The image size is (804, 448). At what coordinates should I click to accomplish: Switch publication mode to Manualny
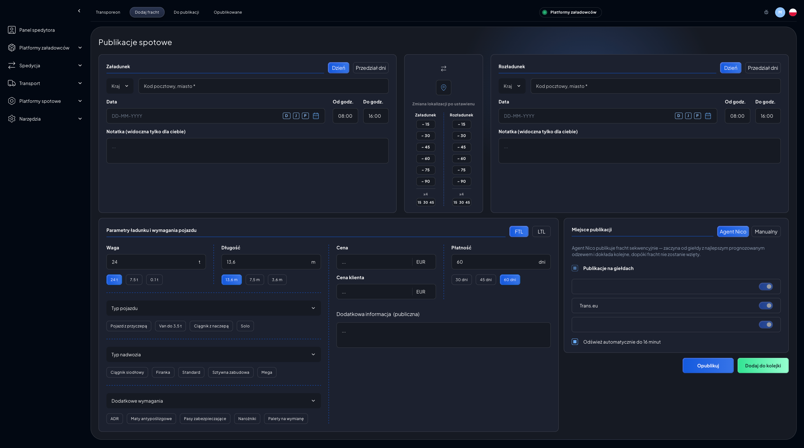pyautogui.click(x=766, y=232)
